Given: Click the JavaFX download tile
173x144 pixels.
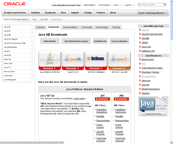Looking at the screenshot, I should click(x=73, y=60).
